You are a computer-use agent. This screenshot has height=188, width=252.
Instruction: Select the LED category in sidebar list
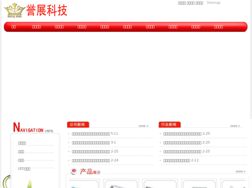24,169
